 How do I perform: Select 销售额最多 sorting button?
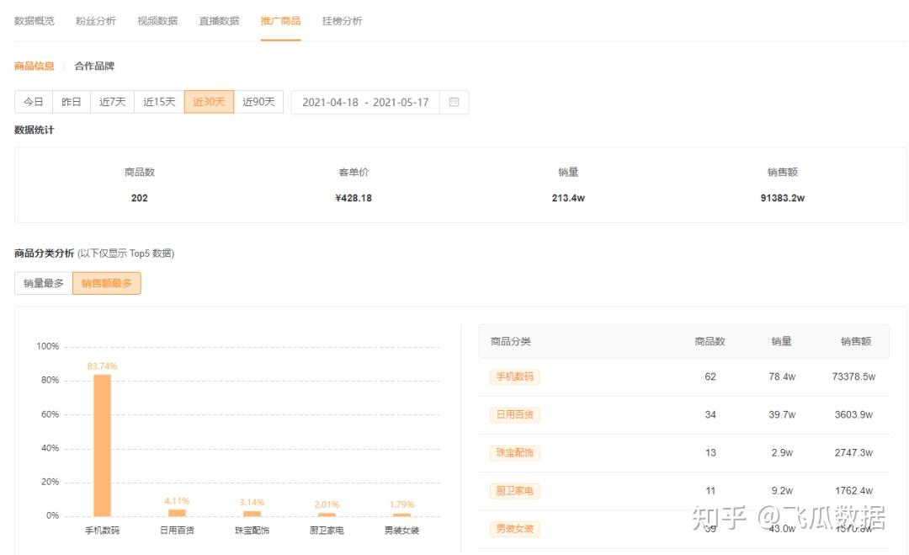tap(107, 284)
